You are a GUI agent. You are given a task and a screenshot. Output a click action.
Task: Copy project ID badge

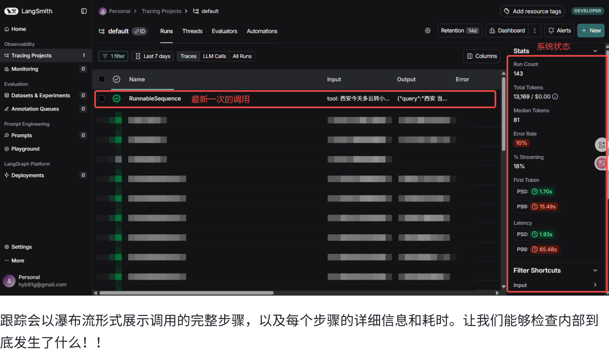(140, 31)
